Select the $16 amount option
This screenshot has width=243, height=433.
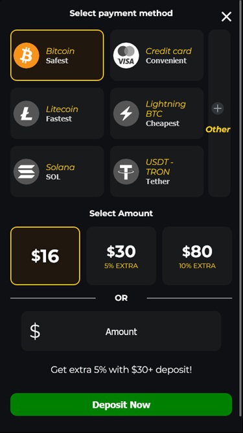click(45, 256)
